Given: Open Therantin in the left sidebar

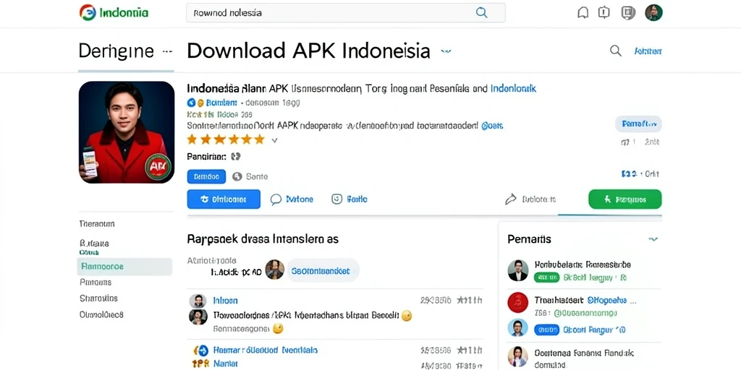Looking at the screenshot, I should (x=97, y=224).
